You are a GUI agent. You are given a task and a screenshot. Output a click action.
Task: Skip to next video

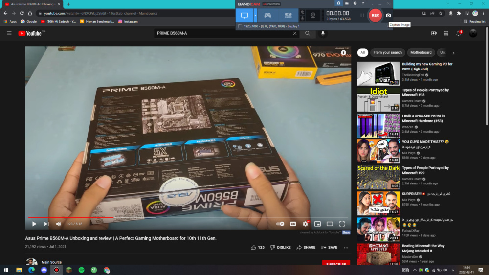(46, 224)
